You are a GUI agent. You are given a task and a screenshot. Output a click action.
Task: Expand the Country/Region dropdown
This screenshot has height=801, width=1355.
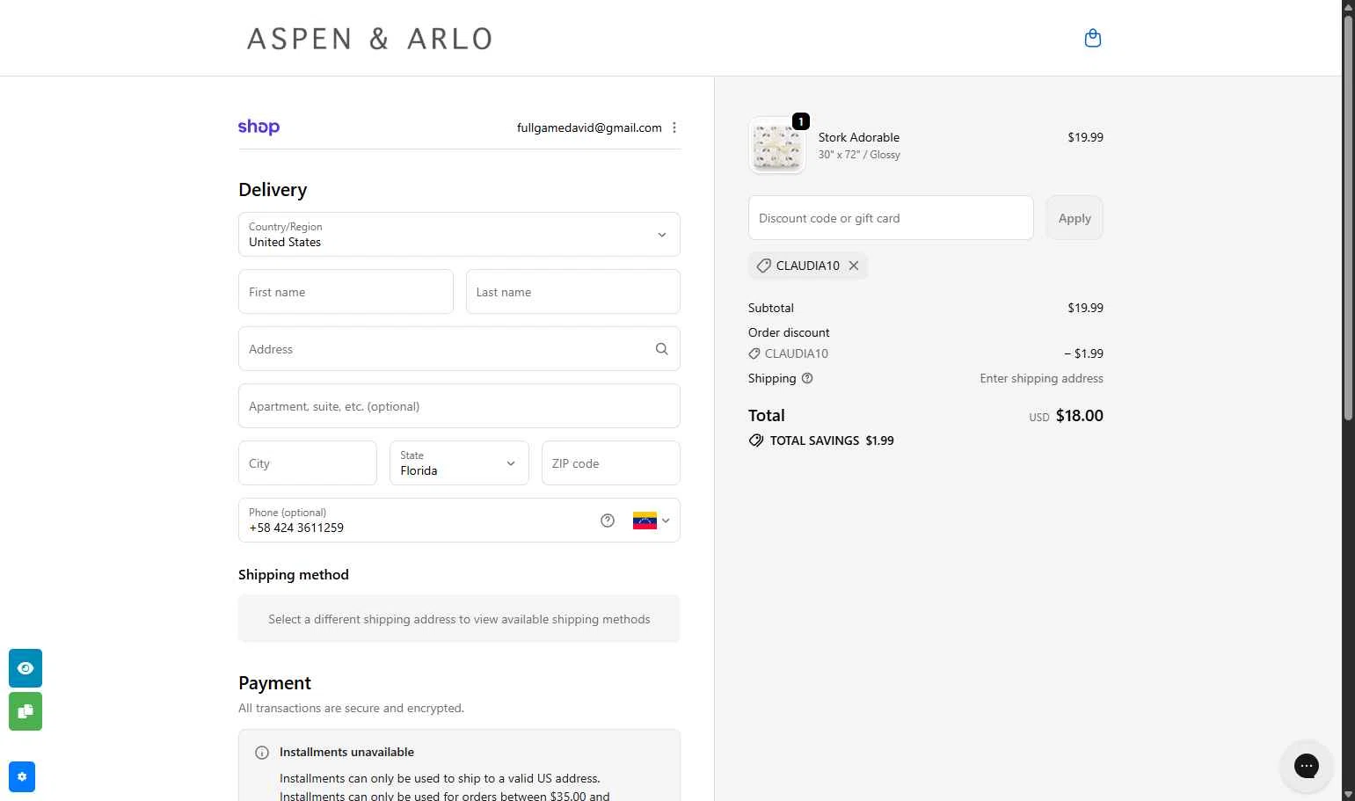point(459,234)
